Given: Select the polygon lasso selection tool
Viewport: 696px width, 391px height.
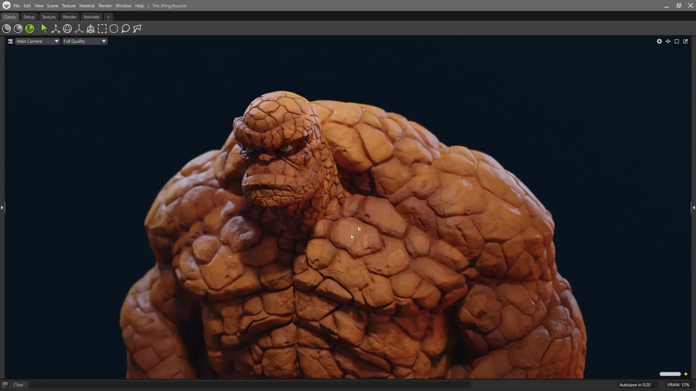Looking at the screenshot, I should [137, 29].
